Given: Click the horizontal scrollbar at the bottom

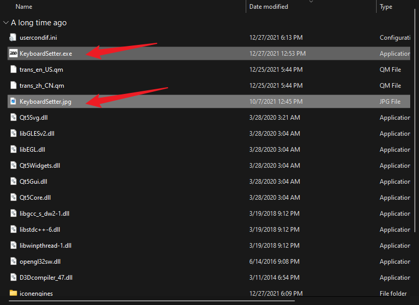Looking at the screenshot, I should 152,301.
